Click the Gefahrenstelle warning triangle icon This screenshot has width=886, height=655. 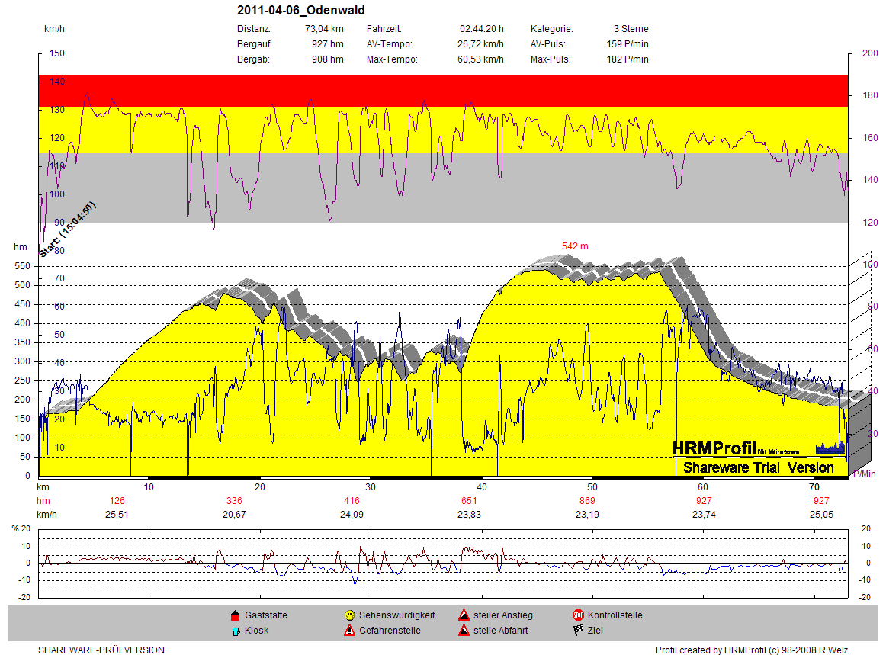[349, 631]
